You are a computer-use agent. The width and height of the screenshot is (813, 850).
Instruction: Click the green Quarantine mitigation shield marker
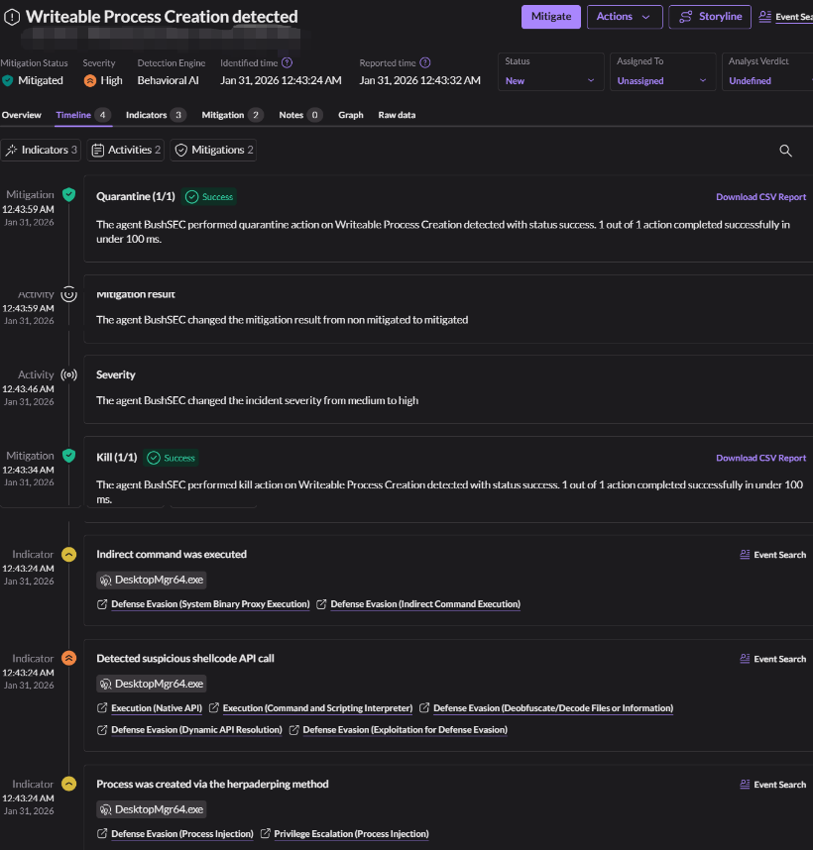point(68,195)
